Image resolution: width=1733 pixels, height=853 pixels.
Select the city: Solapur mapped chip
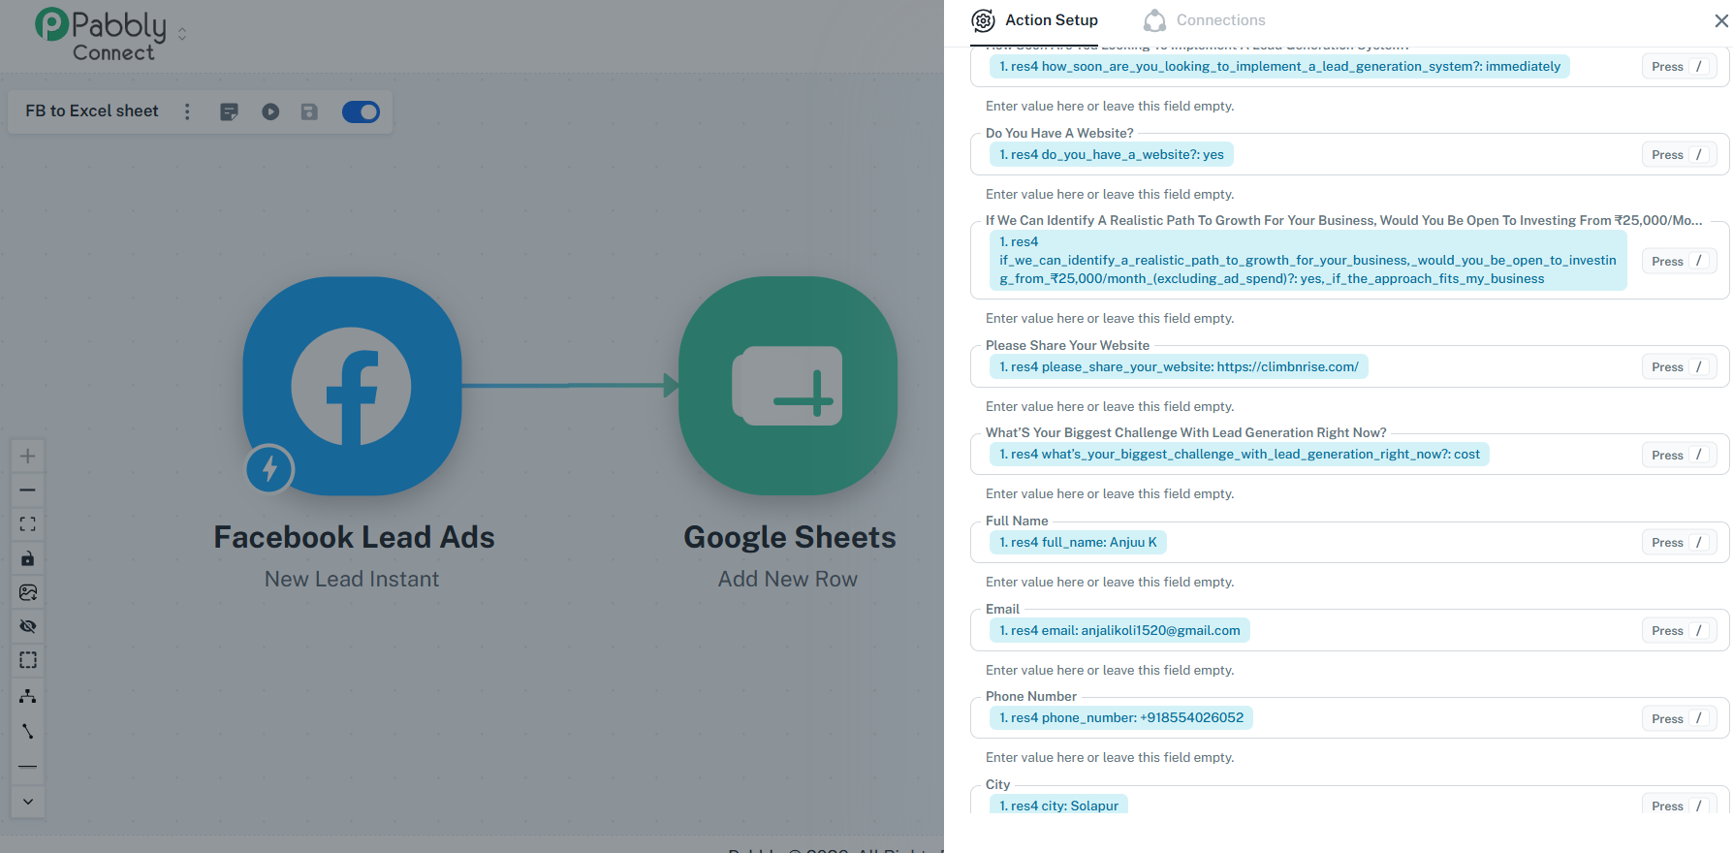click(1058, 806)
